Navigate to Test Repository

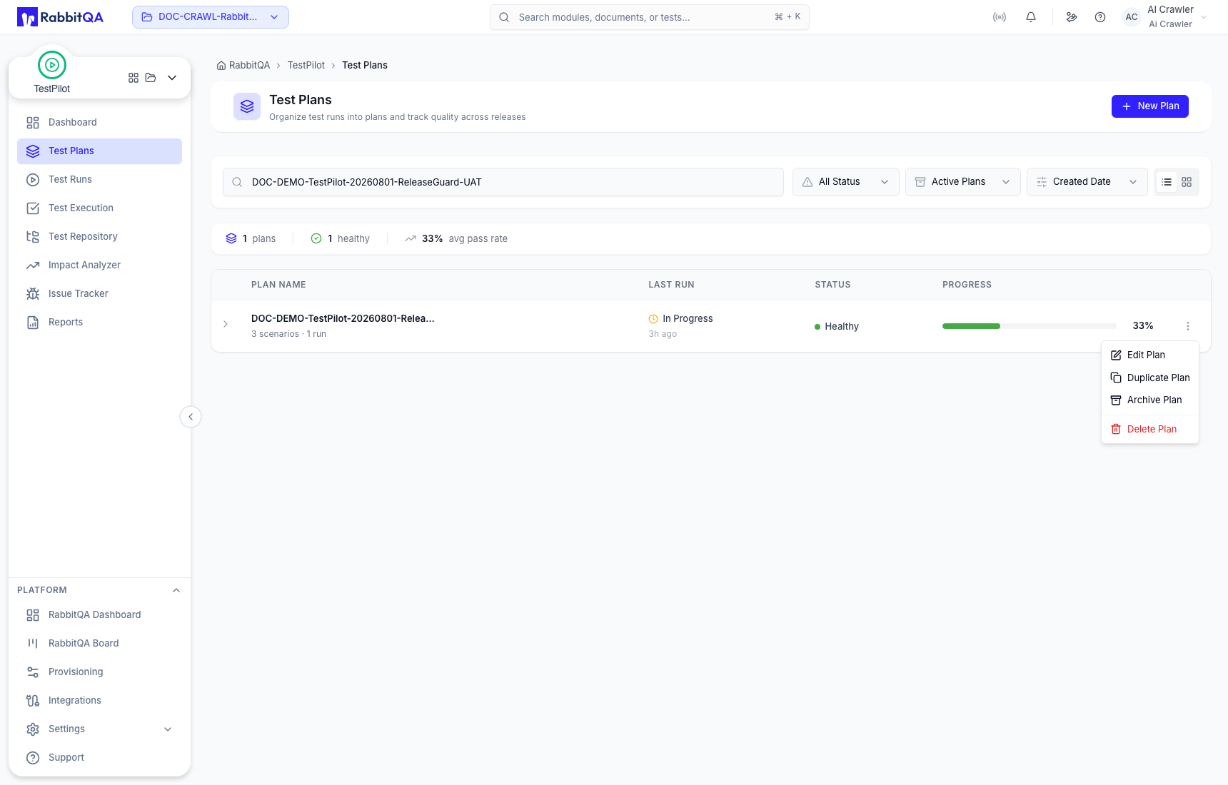[99, 237]
